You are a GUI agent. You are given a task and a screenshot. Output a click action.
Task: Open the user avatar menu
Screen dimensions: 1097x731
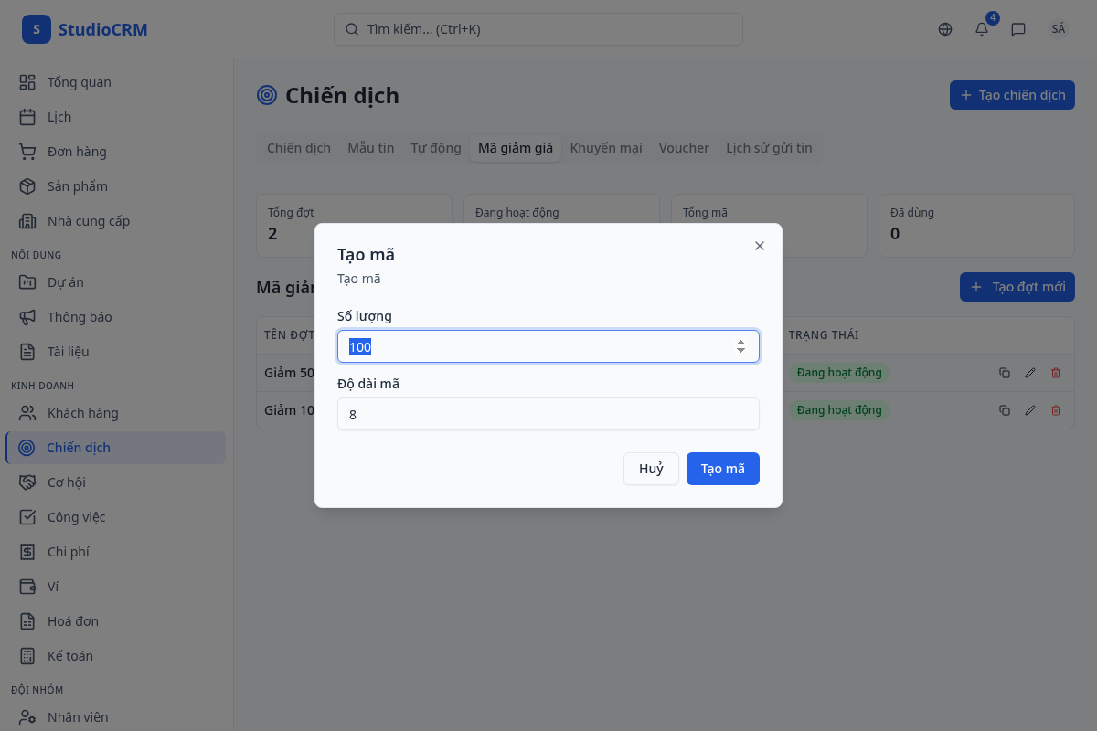click(x=1059, y=29)
